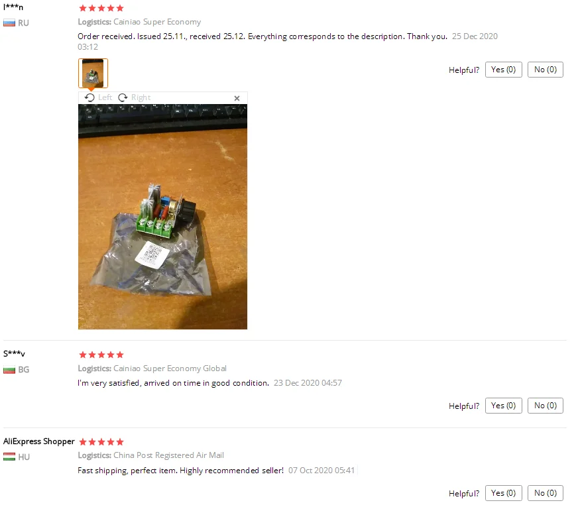
Task: Click the star rating on S***v's review
Action: point(101,355)
